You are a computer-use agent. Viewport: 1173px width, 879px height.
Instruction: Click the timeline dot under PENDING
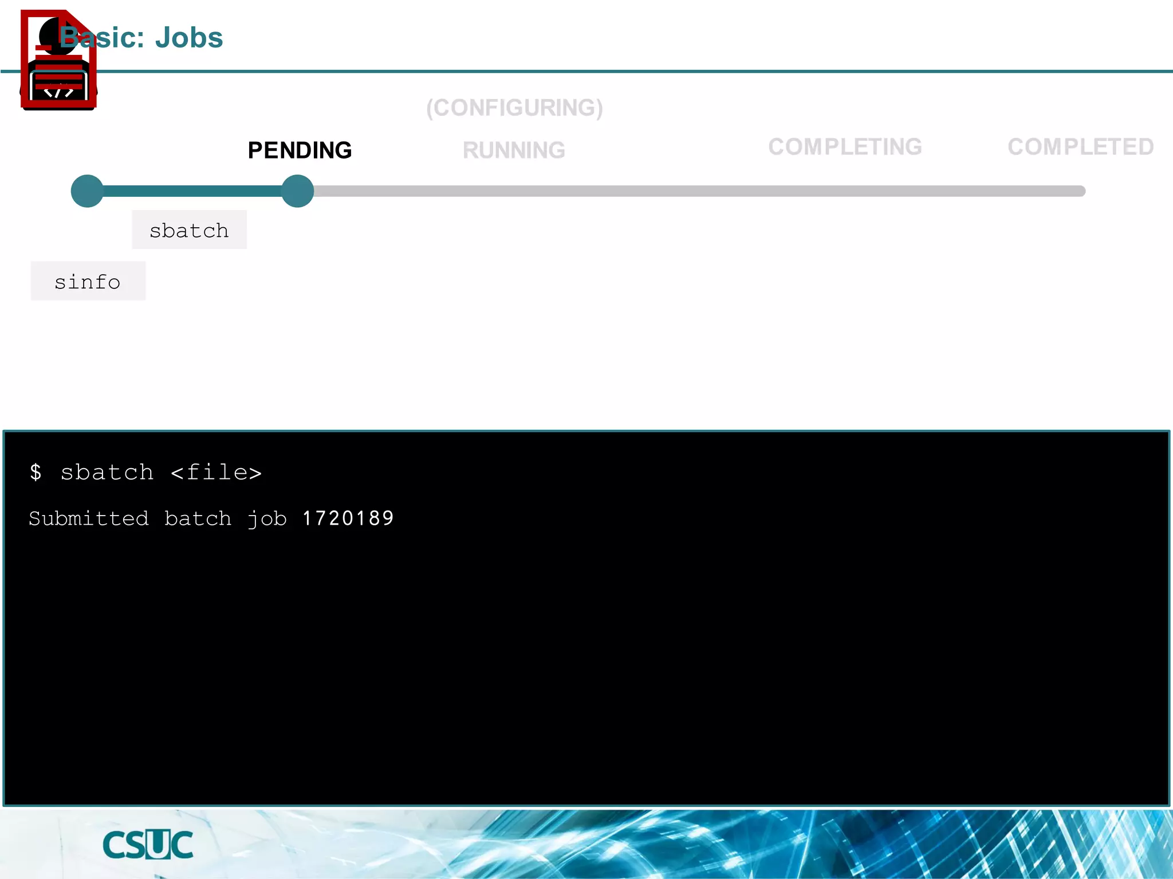point(297,191)
